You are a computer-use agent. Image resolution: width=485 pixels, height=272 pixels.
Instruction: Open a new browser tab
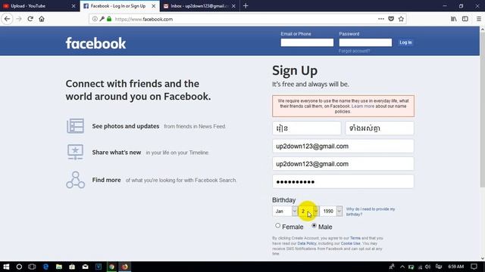[x=246, y=6]
